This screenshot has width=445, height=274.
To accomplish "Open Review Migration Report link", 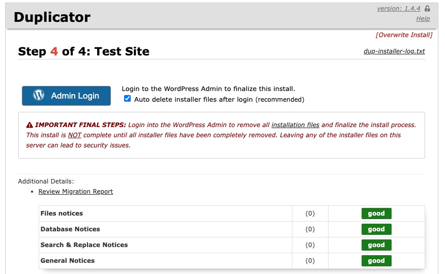I will [x=76, y=192].
